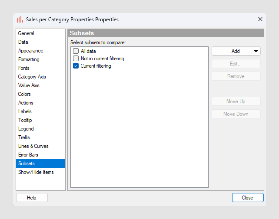Open the Value Axis page
Screen dimensions: 279x219
pyautogui.click(x=29, y=85)
